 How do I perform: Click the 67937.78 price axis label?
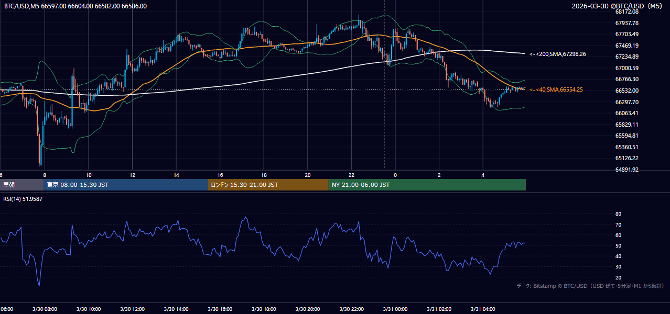click(626, 23)
